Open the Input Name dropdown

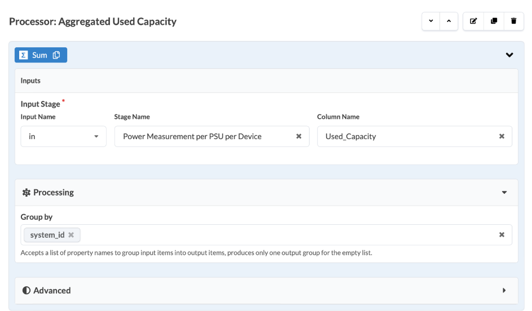tap(63, 136)
